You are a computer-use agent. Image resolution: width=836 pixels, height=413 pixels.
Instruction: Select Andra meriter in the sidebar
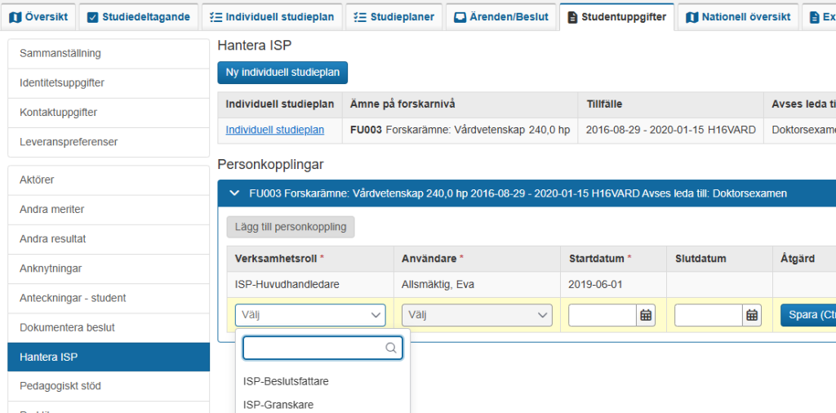coord(109,210)
